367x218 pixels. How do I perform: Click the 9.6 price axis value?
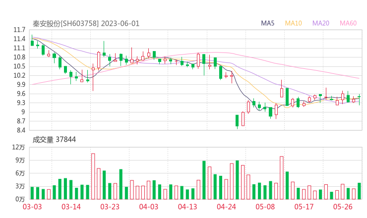21,94
